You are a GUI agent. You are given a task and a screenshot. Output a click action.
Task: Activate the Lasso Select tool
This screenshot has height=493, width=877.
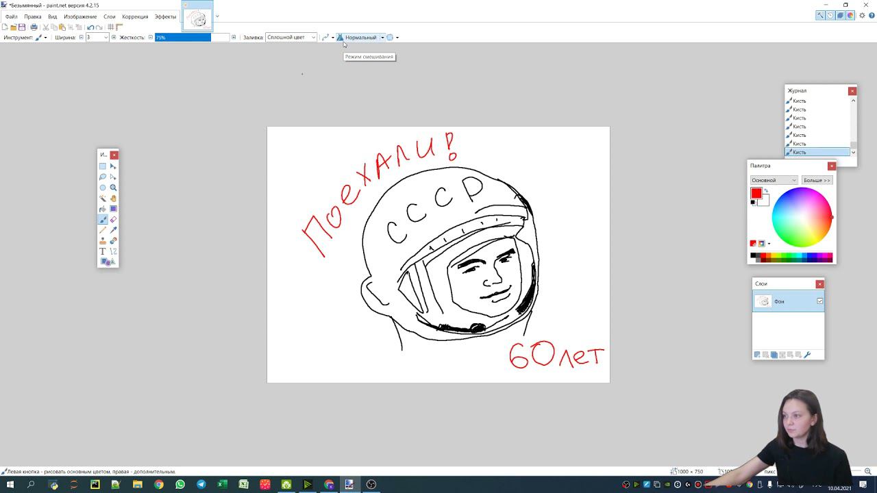tap(103, 177)
